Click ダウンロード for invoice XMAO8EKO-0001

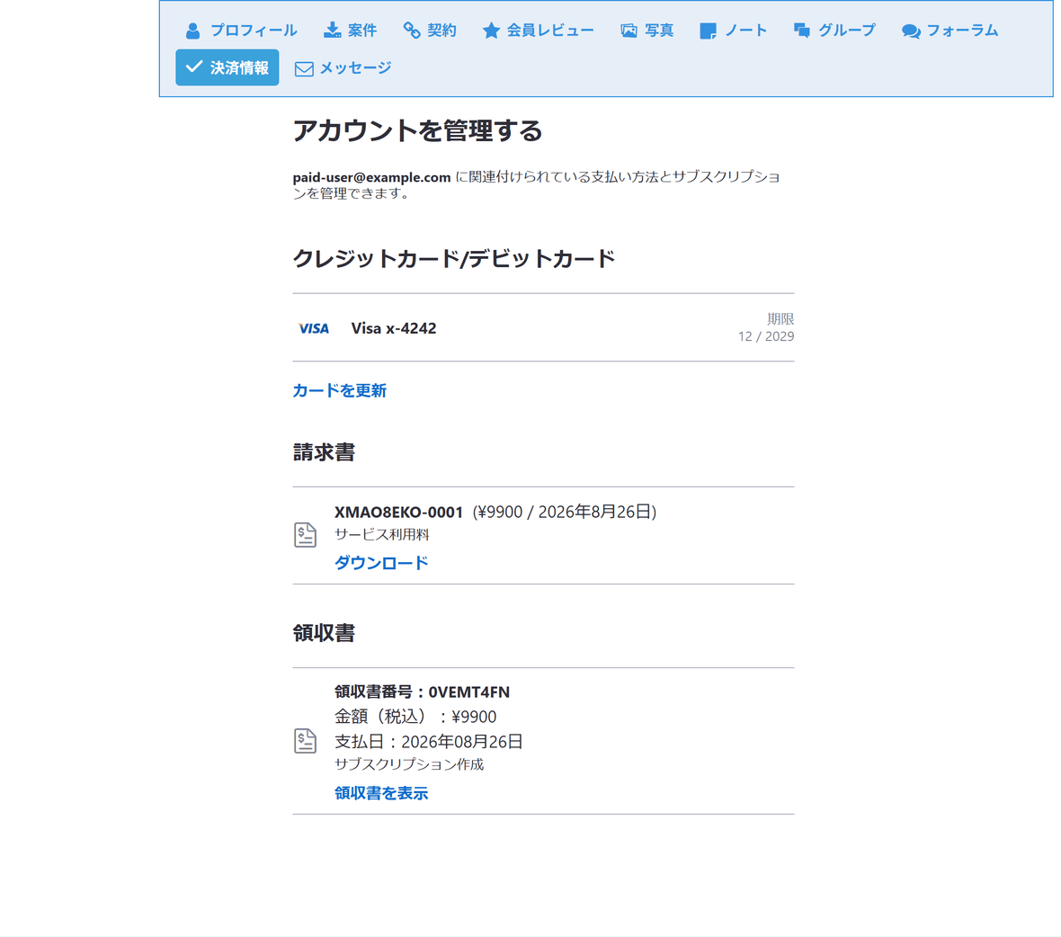pyautogui.click(x=381, y=563)
